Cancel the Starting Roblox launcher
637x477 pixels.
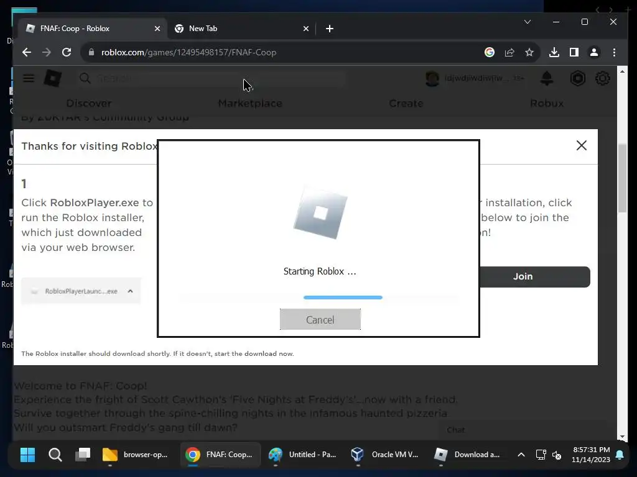click(x=320, y=319)
